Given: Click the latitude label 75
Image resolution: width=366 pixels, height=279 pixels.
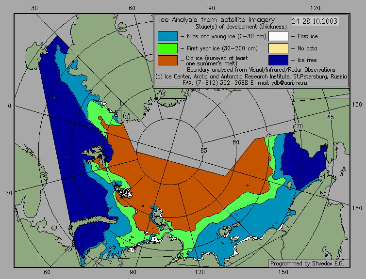Looking at the screenshot, I should coord(268,135).
